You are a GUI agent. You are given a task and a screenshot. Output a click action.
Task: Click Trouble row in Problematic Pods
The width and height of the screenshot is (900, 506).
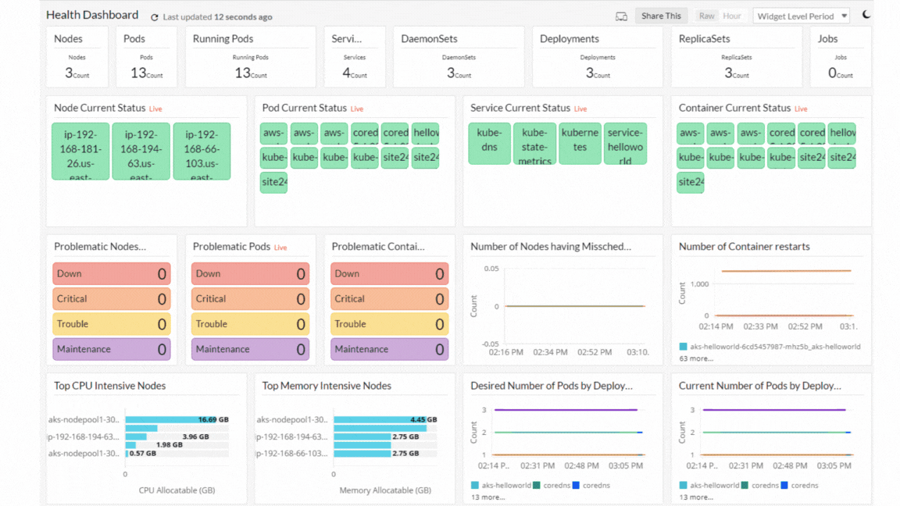coord(250,324)
